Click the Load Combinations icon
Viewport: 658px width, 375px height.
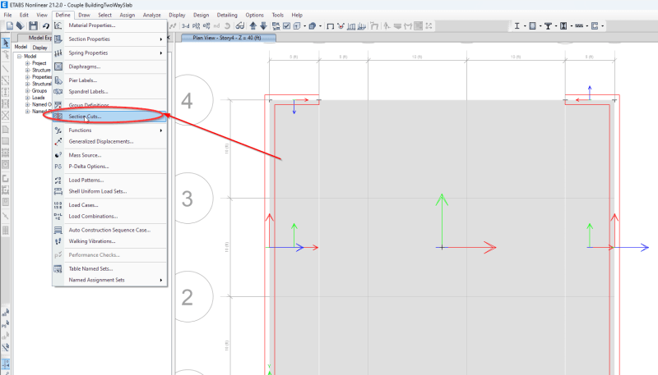point(58,216)
